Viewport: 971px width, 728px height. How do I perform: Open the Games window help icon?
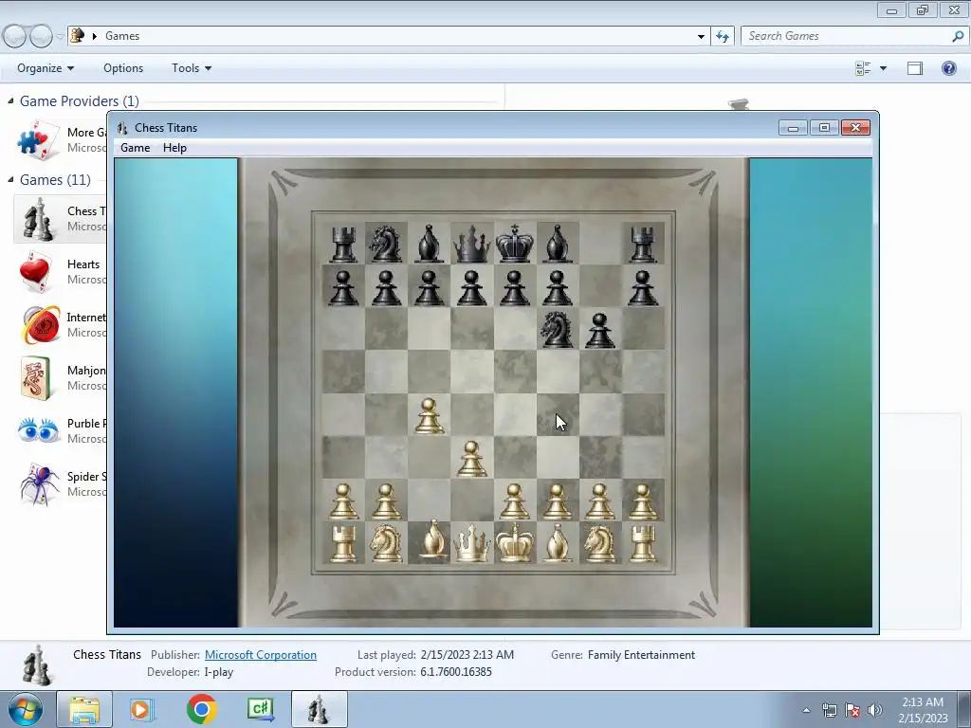(948, 68)
